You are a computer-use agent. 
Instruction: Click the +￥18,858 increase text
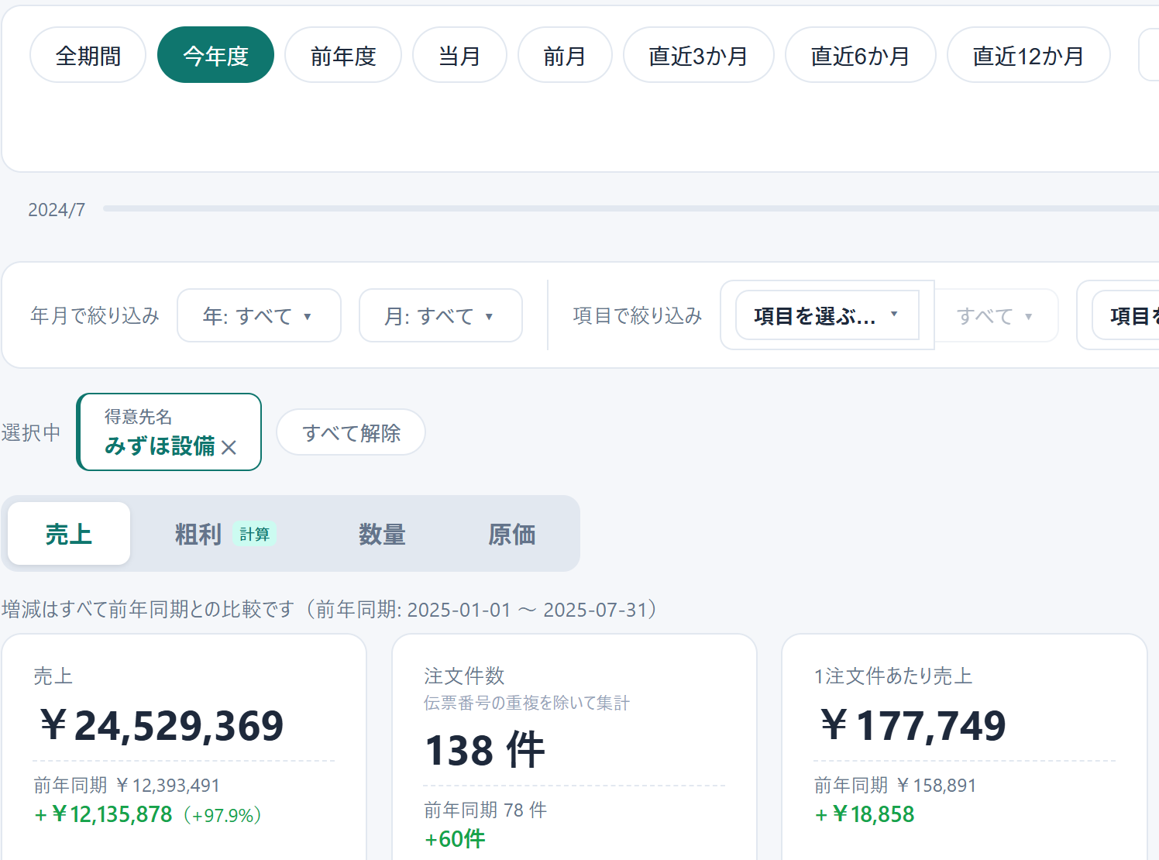(865, 814)
